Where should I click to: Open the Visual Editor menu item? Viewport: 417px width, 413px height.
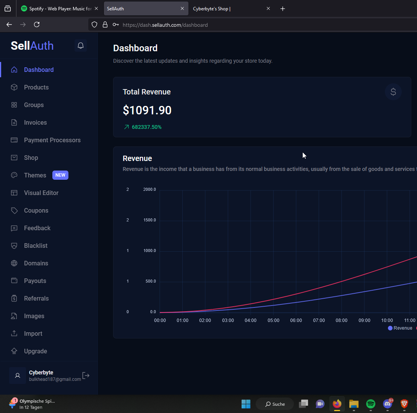tap(41, 193)
